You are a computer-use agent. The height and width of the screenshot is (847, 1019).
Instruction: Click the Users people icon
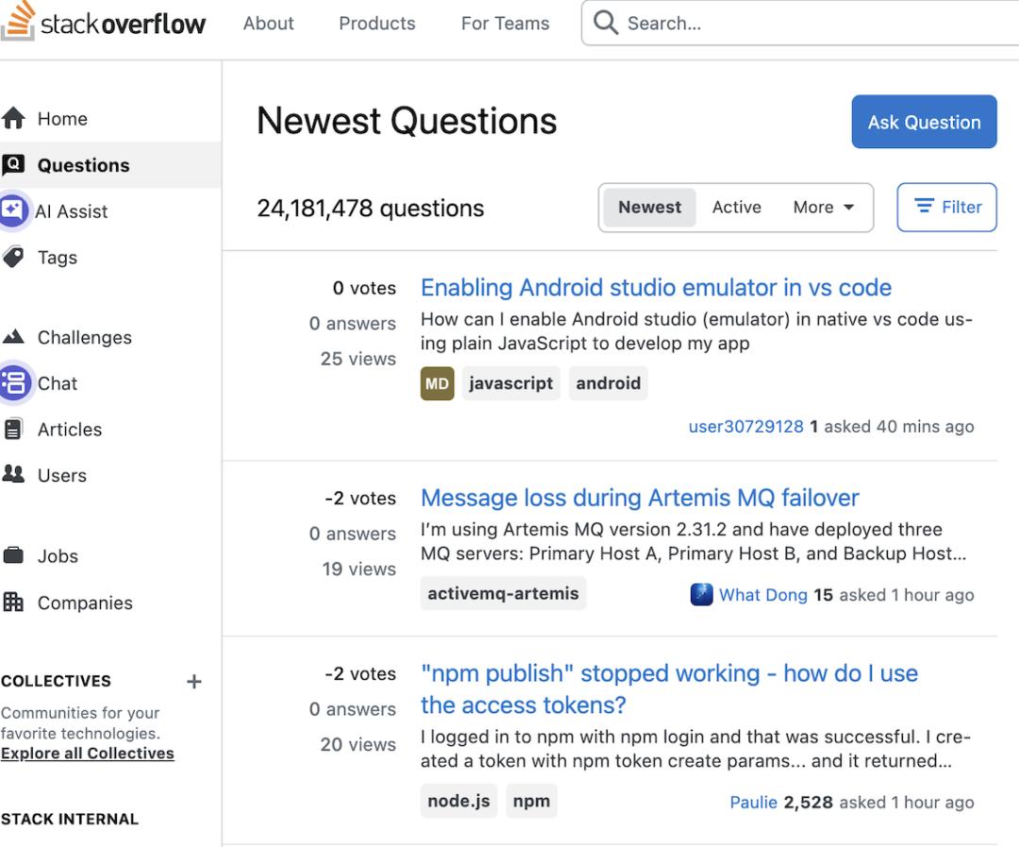click(13, 475)
